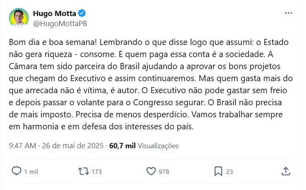Click the tweet text starting Bom dia

151,84
